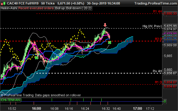178x111 pixels.
Task: Click the 5,669.08 price tag
Action: 170,45
